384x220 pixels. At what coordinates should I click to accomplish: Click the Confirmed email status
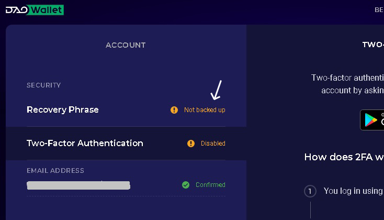click(x=210, y=185)
